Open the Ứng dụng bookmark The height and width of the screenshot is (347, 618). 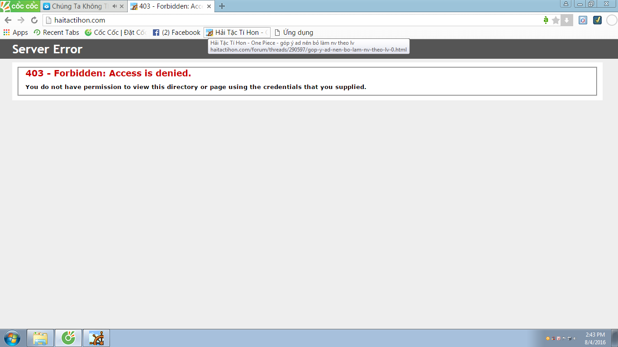click(x=294, y=33)
